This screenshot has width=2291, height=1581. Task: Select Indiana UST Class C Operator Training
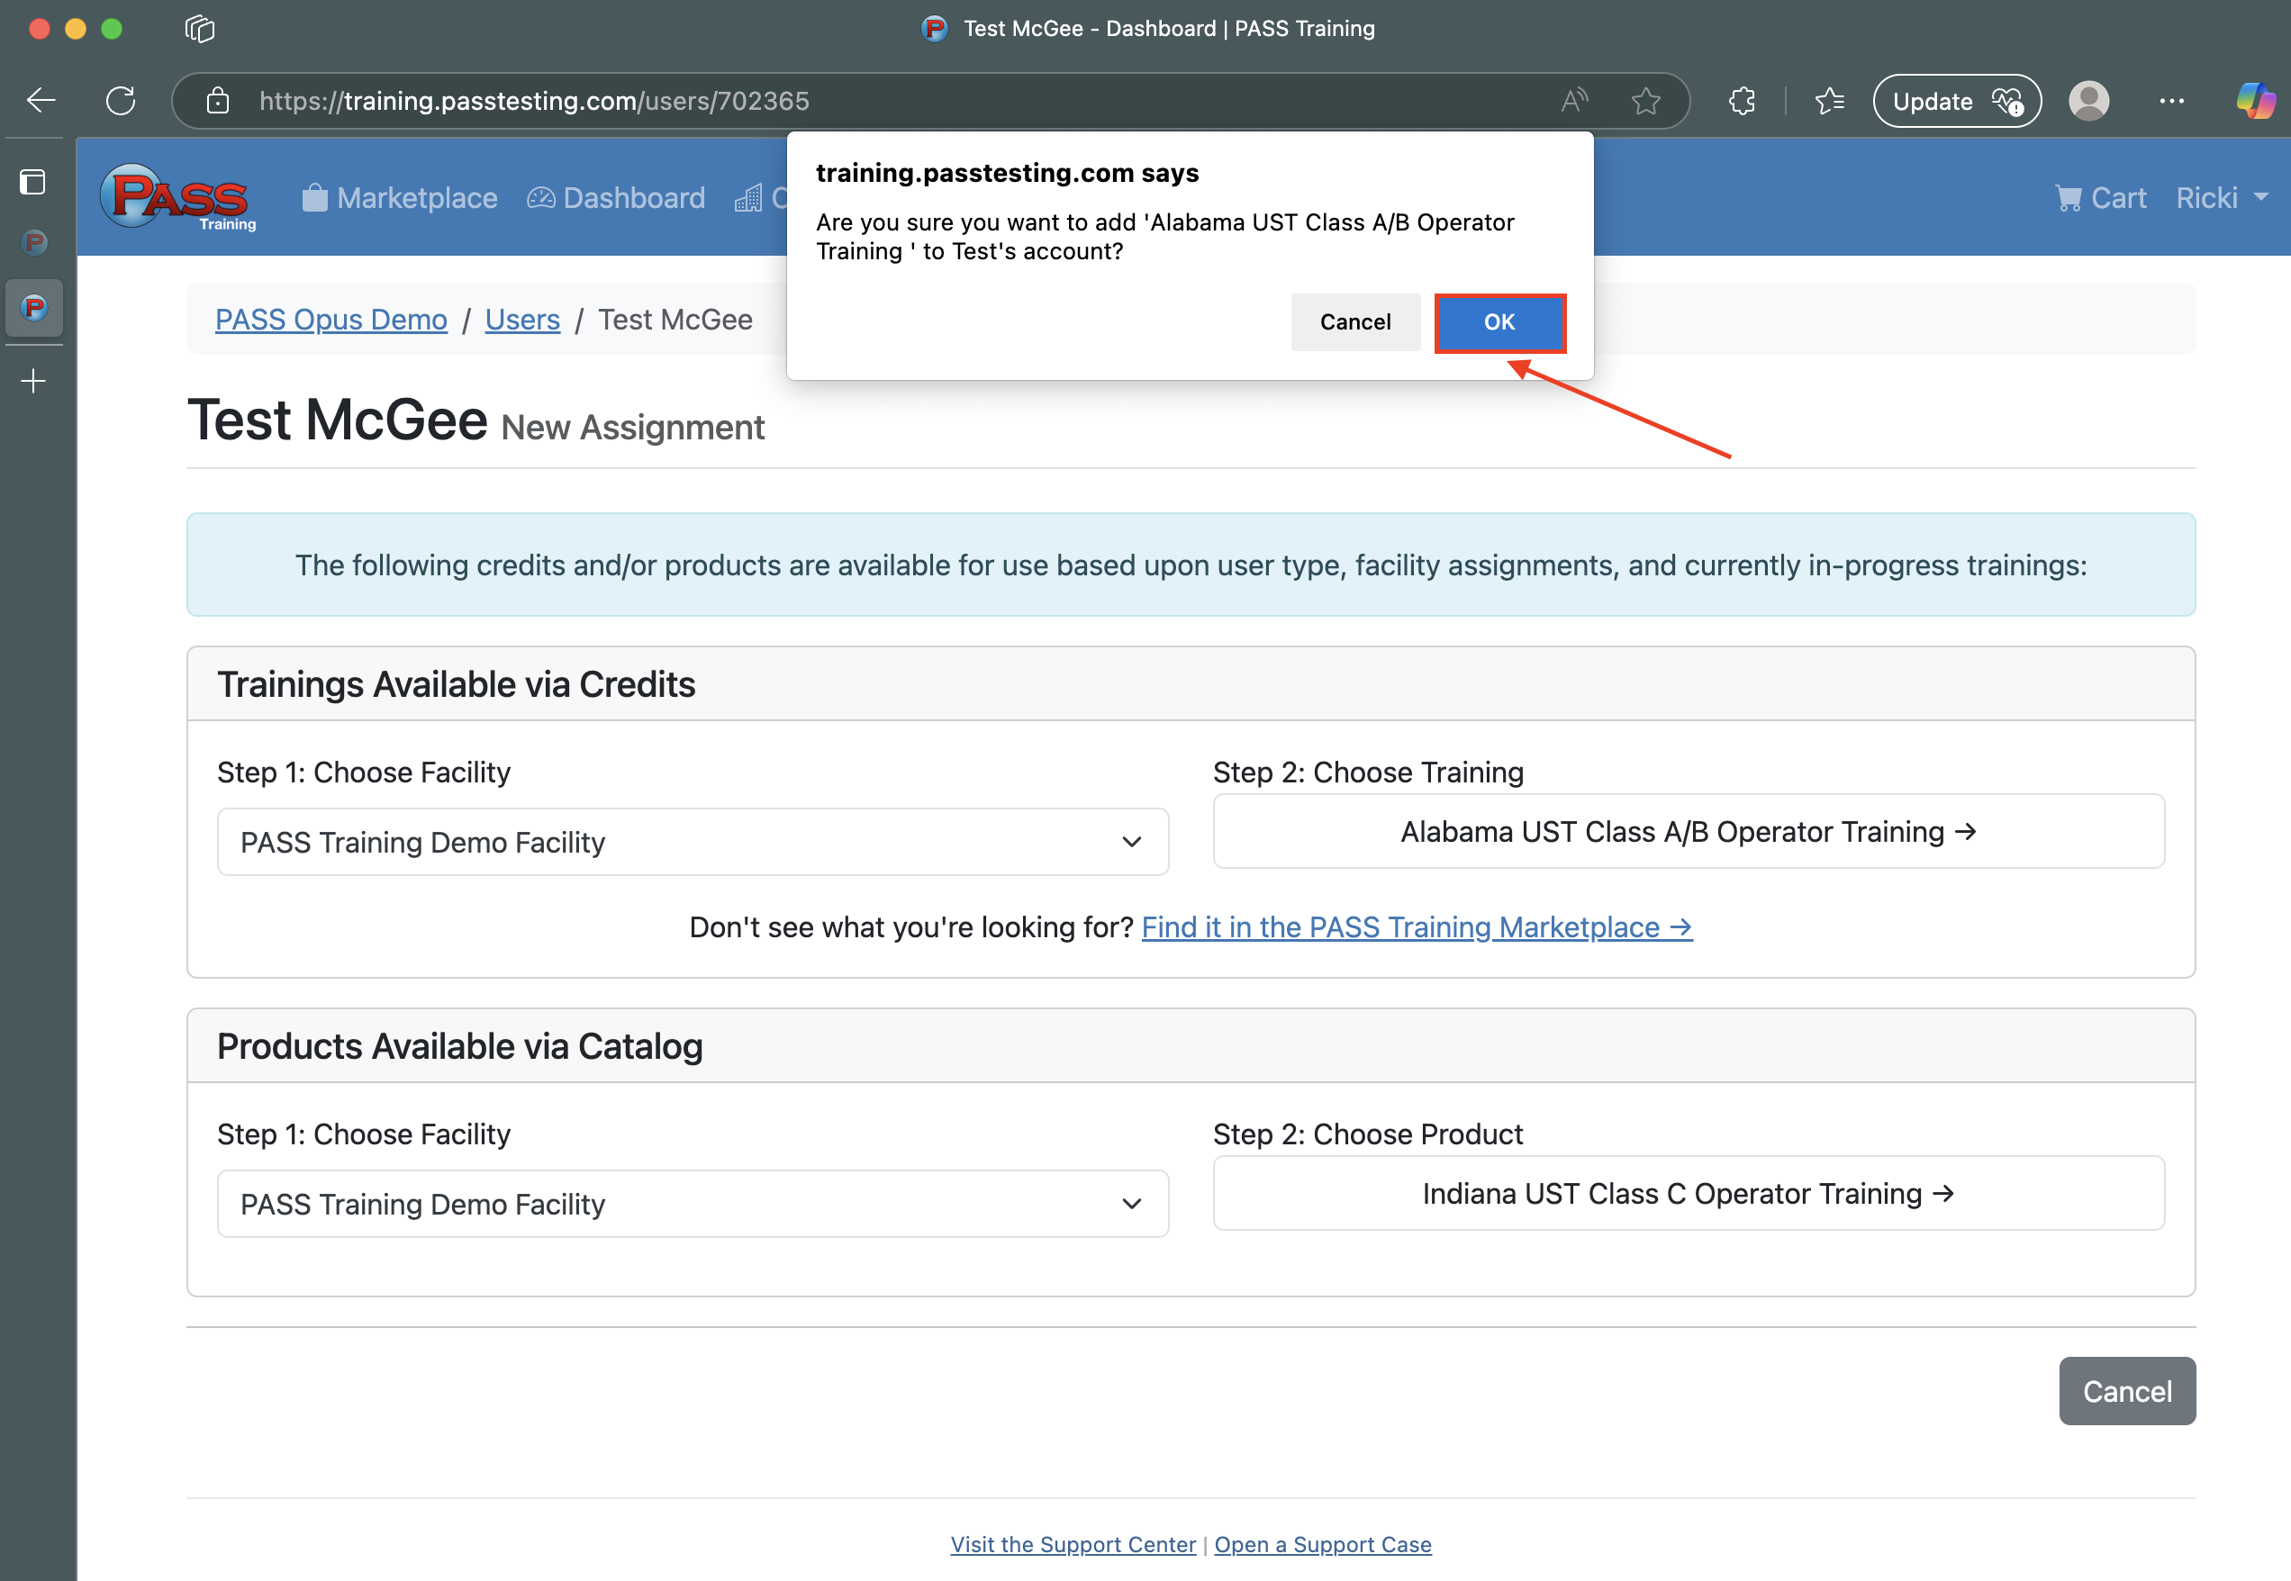[x=1688, y=1194]
